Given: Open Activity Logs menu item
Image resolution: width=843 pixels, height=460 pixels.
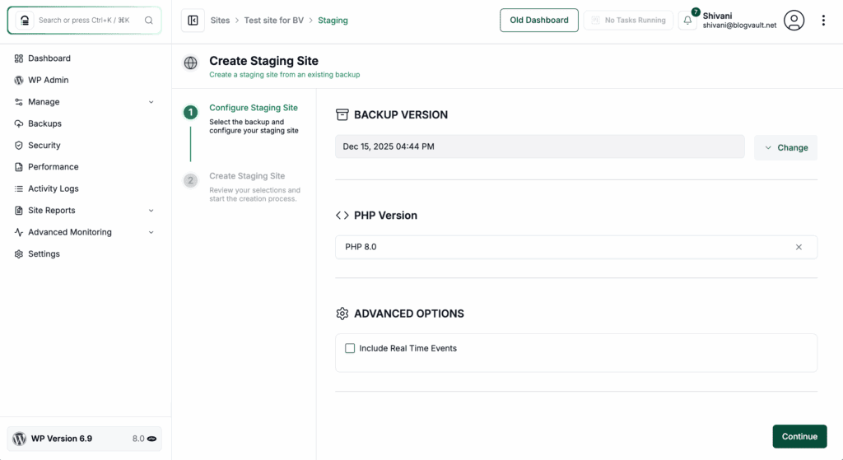Looking at the screenshot, I should click(x=54, y=188).
